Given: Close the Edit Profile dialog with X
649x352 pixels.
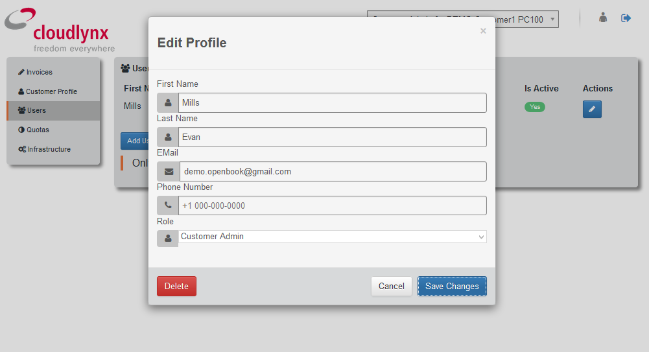Looking at the screenshot, I should [483, 30].
